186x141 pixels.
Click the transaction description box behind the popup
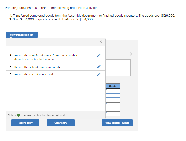pyautogui.click(x=118, y=68)
